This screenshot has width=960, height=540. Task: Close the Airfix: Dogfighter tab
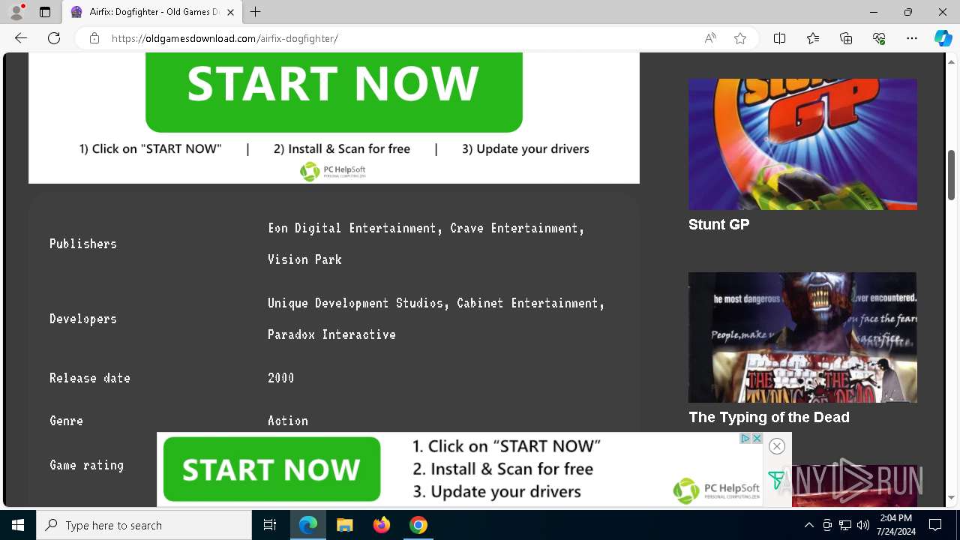(230, 12)
